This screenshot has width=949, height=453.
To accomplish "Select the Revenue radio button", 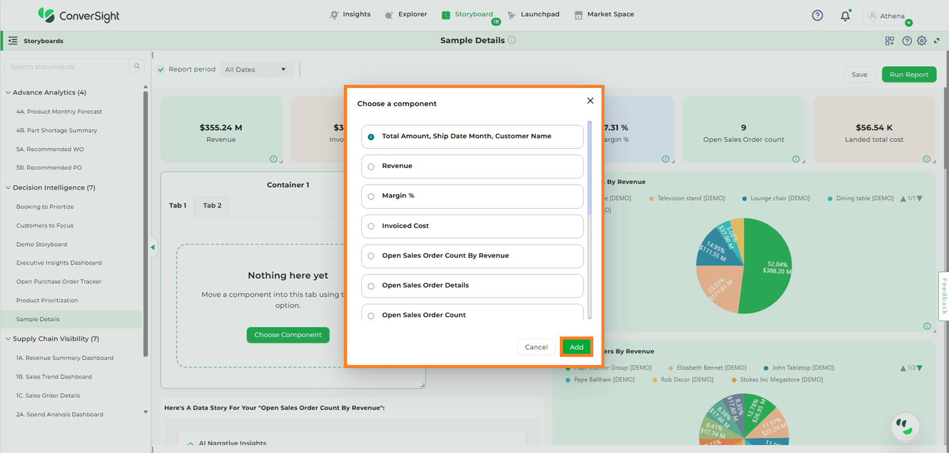I will pos(371,167).
